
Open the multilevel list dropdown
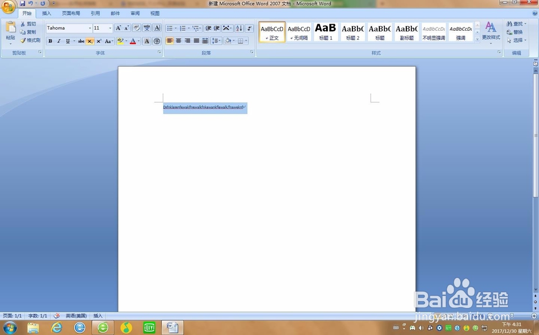click(201, 28)
